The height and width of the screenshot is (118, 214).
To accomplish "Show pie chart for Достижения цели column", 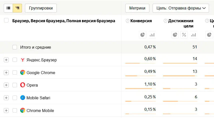I will 175,35.
